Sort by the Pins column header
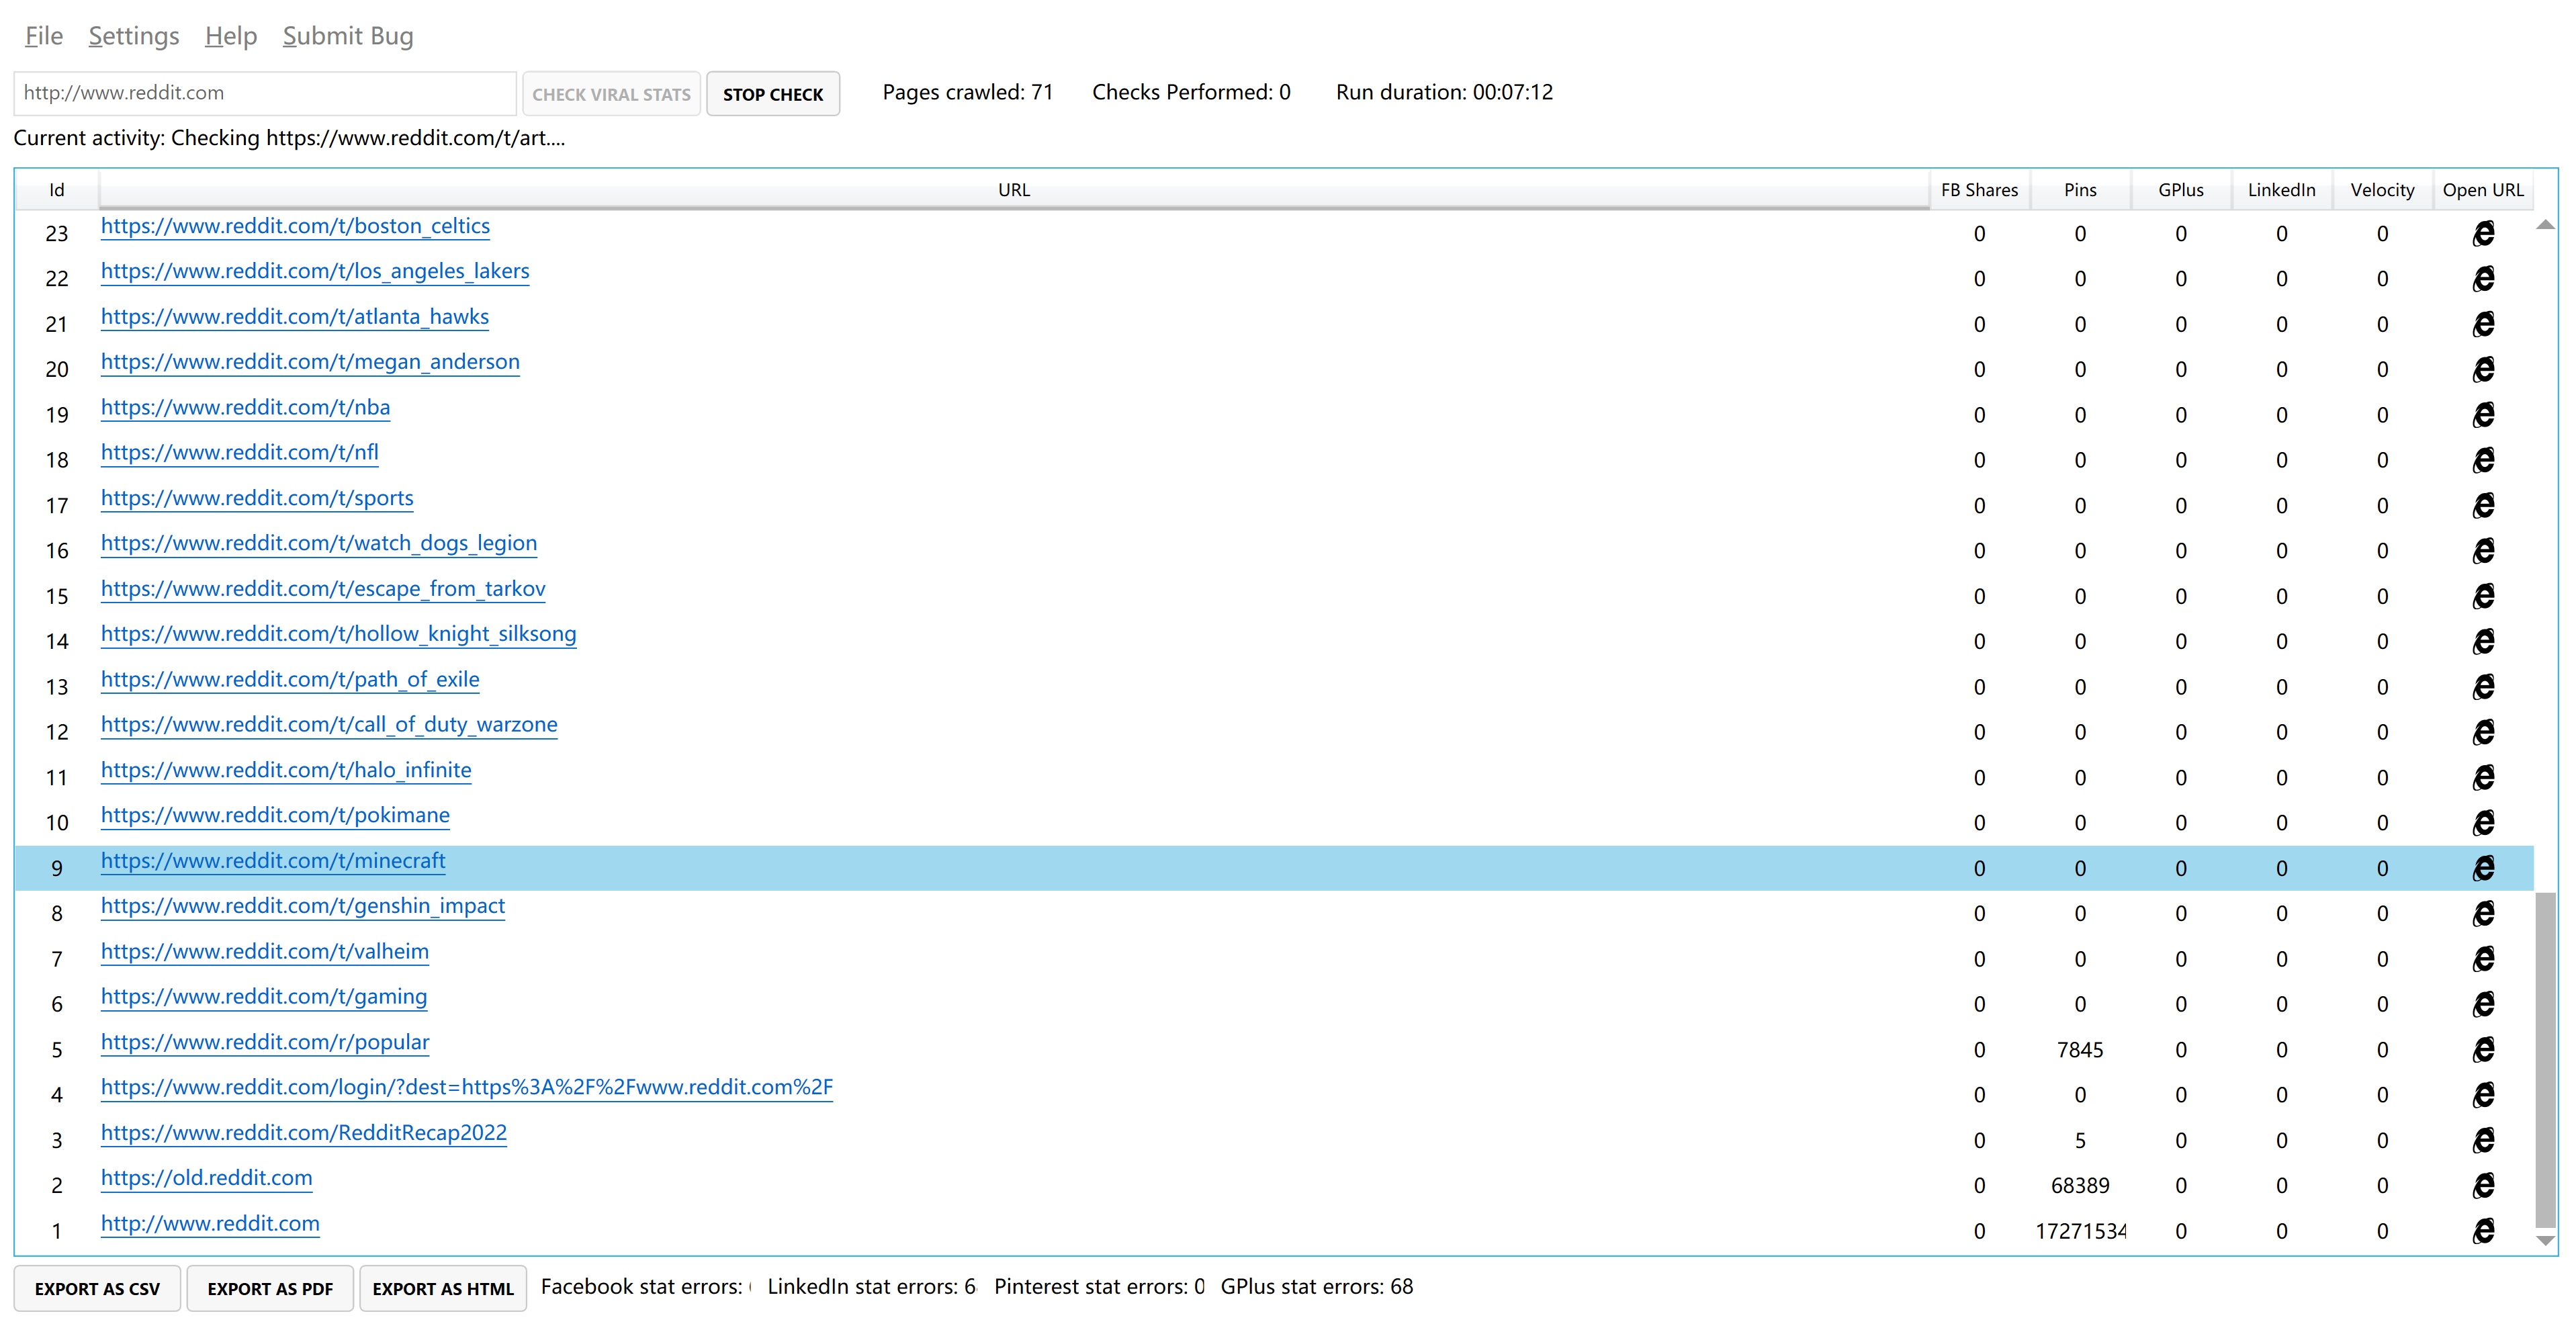The image size is (2576, 1326). [x=2080, y=190]
